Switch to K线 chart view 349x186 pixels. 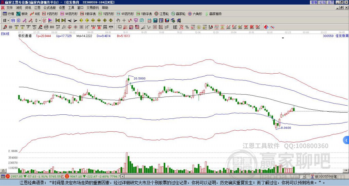click(x=35, y=14)
